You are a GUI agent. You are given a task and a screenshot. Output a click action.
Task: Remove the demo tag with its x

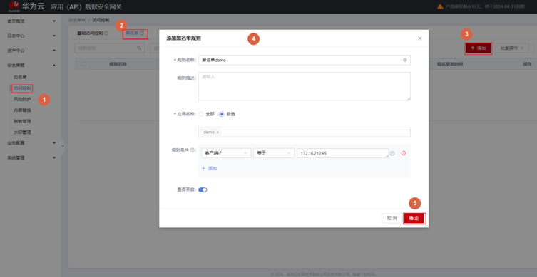coord(218,132)
